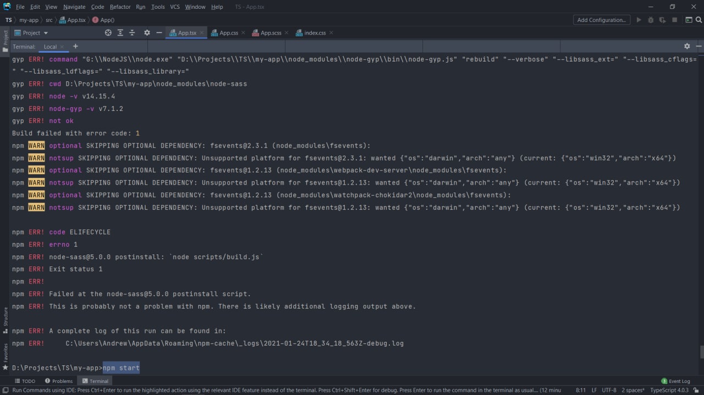This screenshot has height=395, width=704.
Task: Toggle the Terminal tool window button
Action: point(95,381)
